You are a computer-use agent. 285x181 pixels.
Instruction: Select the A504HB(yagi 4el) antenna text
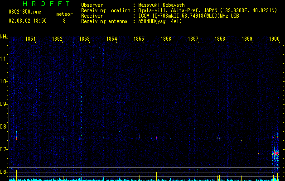pyautogui.click(x=160, y=21)
